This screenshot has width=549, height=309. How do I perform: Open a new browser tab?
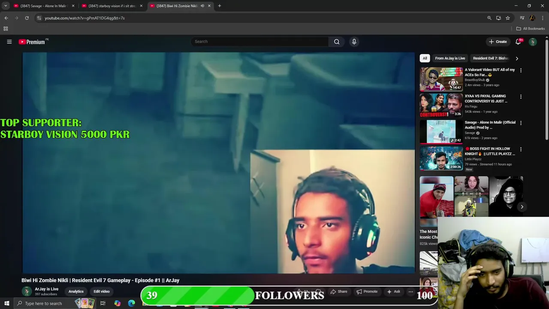pyautogui.click(x=219, y=6)
